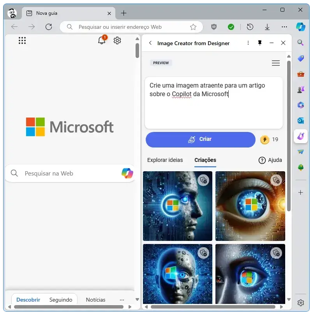
Task: Open the blue circuit eye image
Action: 250,274
